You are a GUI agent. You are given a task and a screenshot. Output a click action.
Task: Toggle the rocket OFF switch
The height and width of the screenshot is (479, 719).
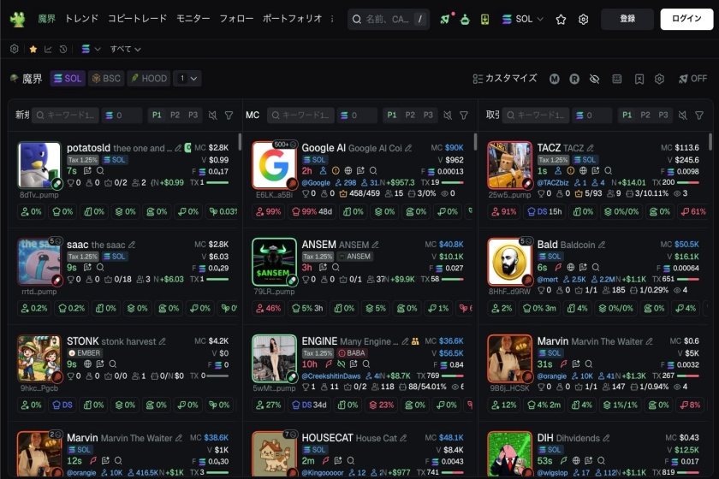point(692,79)
